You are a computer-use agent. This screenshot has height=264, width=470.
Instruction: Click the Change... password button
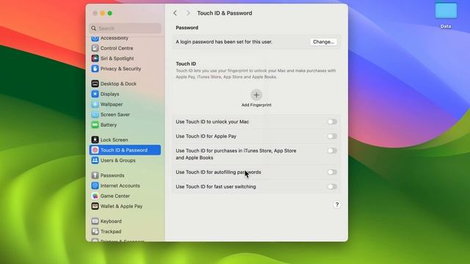pyautogui.click(x=323, y=42)
